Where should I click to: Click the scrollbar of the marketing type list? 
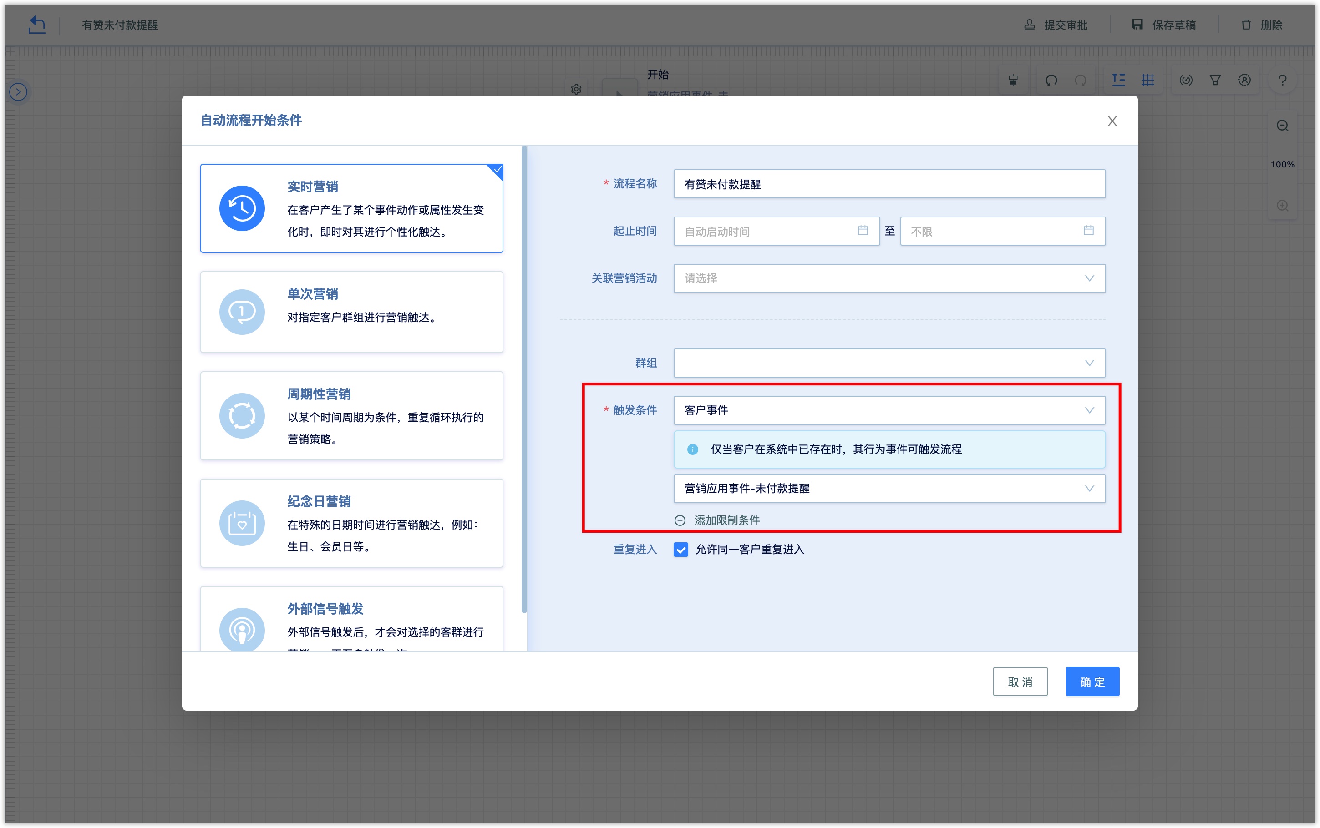pos(524,379)
